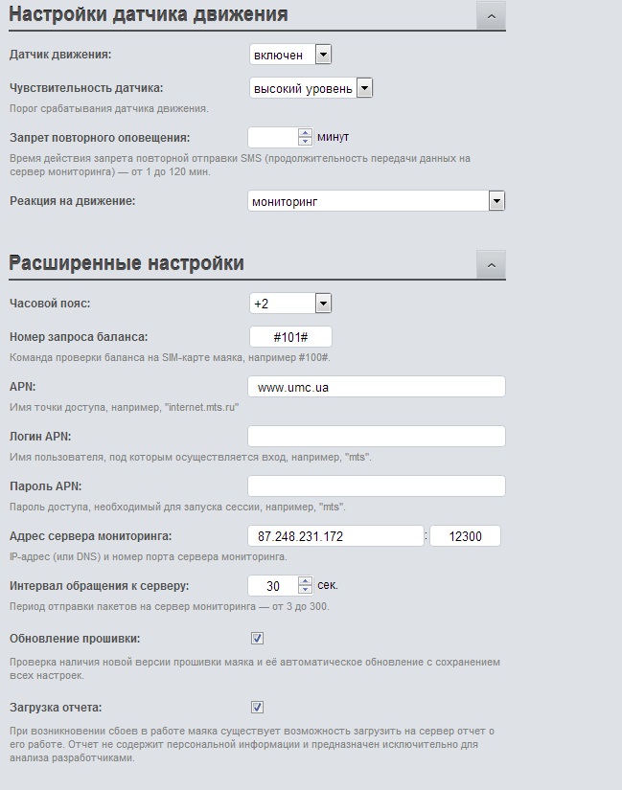Viewport: 622px width, 790px height.
Task: Toggle the Обновление прошивки checkbox
Action: (x=257, y=639)
